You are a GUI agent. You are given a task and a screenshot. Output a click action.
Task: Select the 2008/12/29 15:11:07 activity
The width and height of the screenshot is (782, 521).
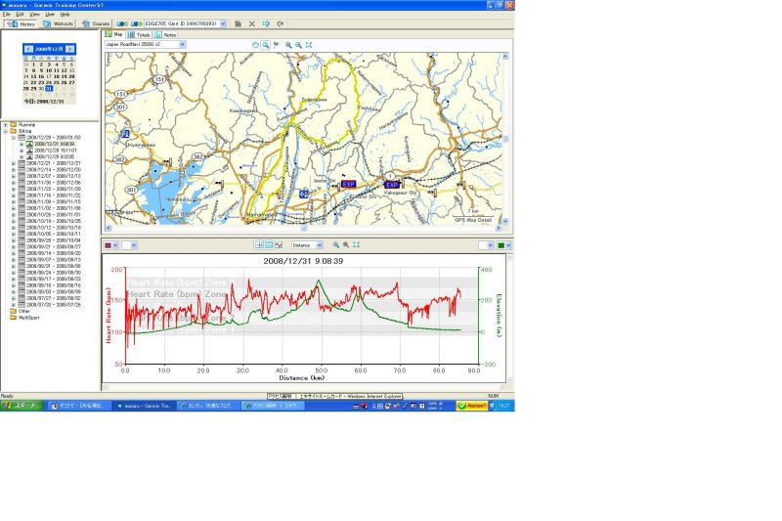click(x=56, y=151)
